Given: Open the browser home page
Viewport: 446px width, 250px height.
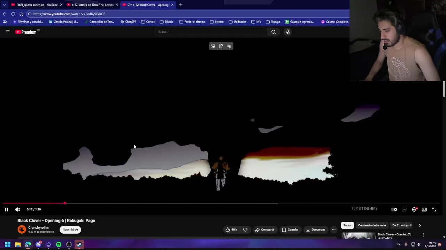Looking at the screenshot, I should [21, 14].
